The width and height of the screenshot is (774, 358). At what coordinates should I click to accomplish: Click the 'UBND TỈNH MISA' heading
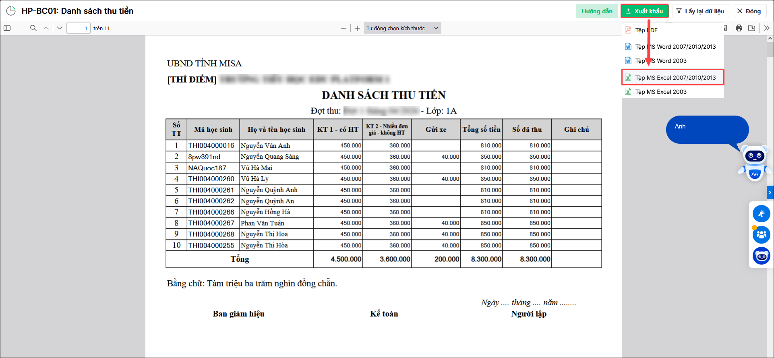pyautogui.click(x=204, y=64)
